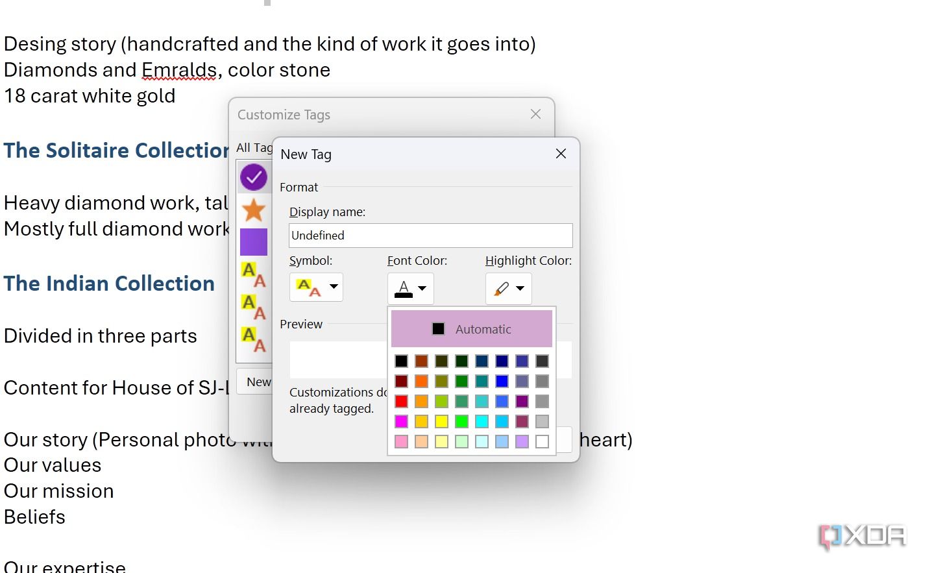The width and height of the screenshot is (928, 573).
Task: Select the purple checkmark tag icon
Action: [254, 177]
